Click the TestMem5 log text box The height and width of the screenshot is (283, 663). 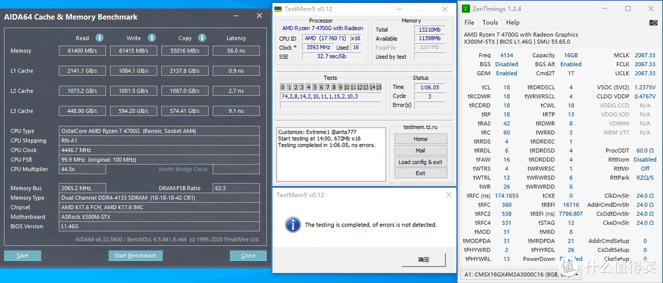click(331, 155)
